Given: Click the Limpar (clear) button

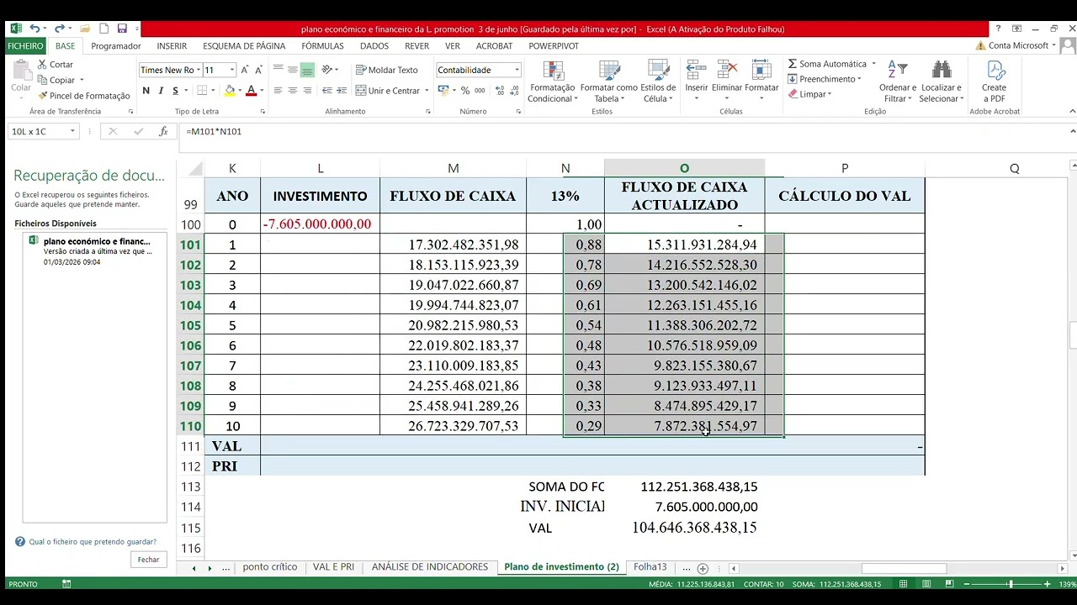Looking at the screenshot, I should (x=809, y=94).
